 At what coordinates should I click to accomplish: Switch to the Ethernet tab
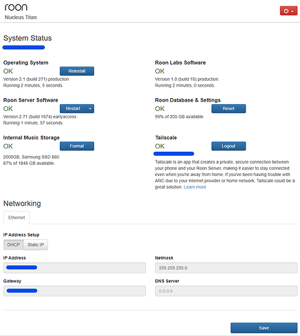[x=17, y=218]
